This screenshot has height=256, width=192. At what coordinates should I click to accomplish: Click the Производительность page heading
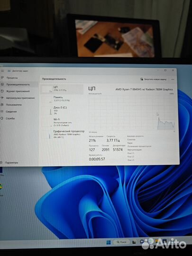(x=54, y=79)
